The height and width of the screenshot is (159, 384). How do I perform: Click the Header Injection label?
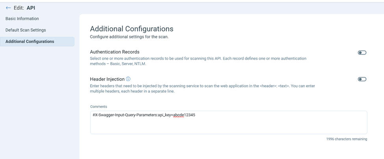(x=107, y=79)
